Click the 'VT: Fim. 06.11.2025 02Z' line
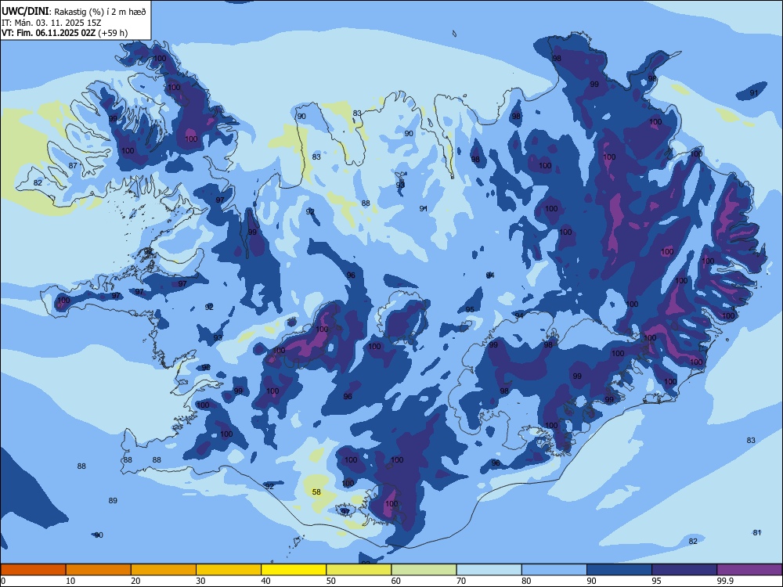783x587 pixels. 49,33
